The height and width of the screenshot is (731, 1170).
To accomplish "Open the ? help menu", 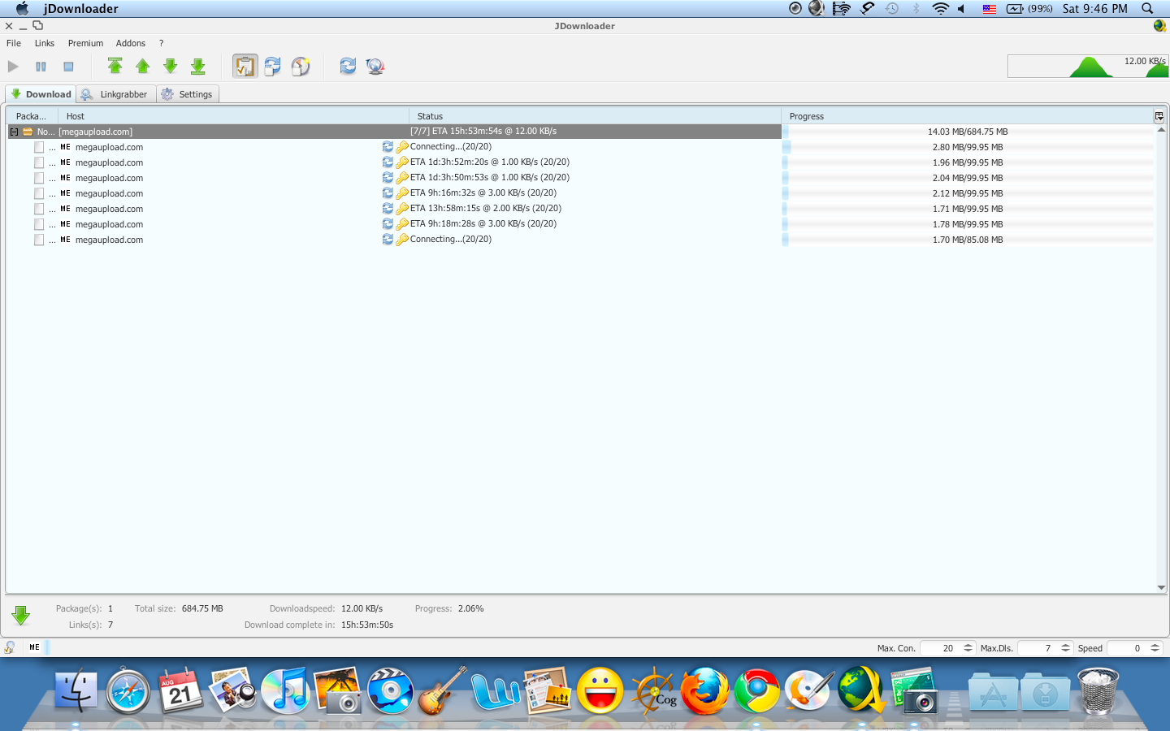I will tap(161, 43).
